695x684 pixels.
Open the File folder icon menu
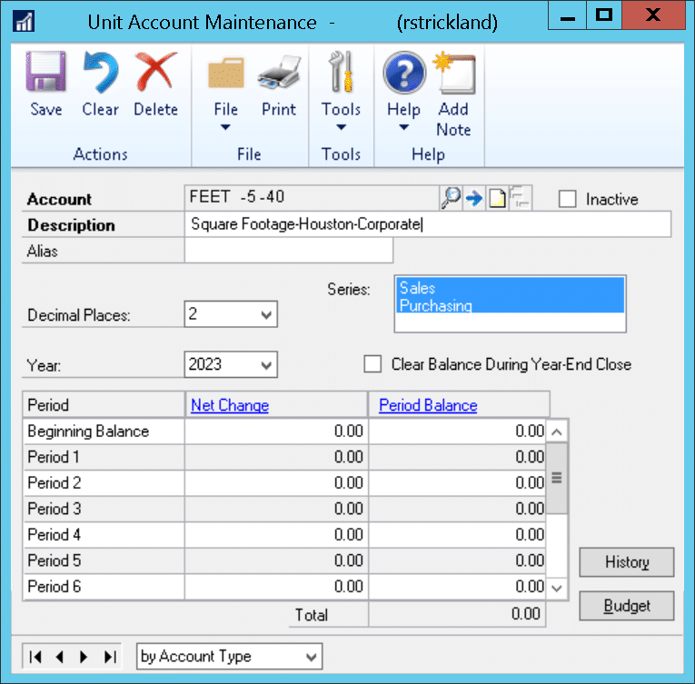tap(226, 73)
